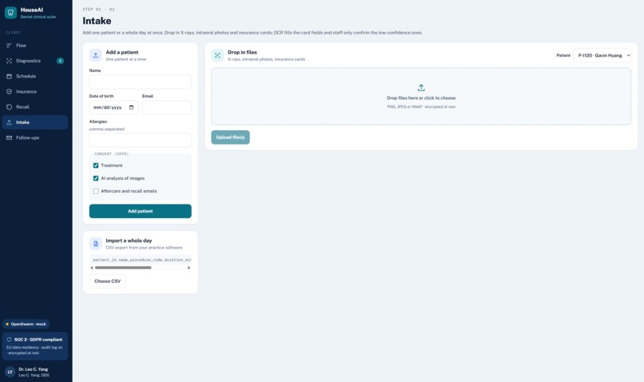Click the OpenSwarm mock badge
Image resolution: width=644 pixels, height=382 pixels.
click(x=26, y=324)
